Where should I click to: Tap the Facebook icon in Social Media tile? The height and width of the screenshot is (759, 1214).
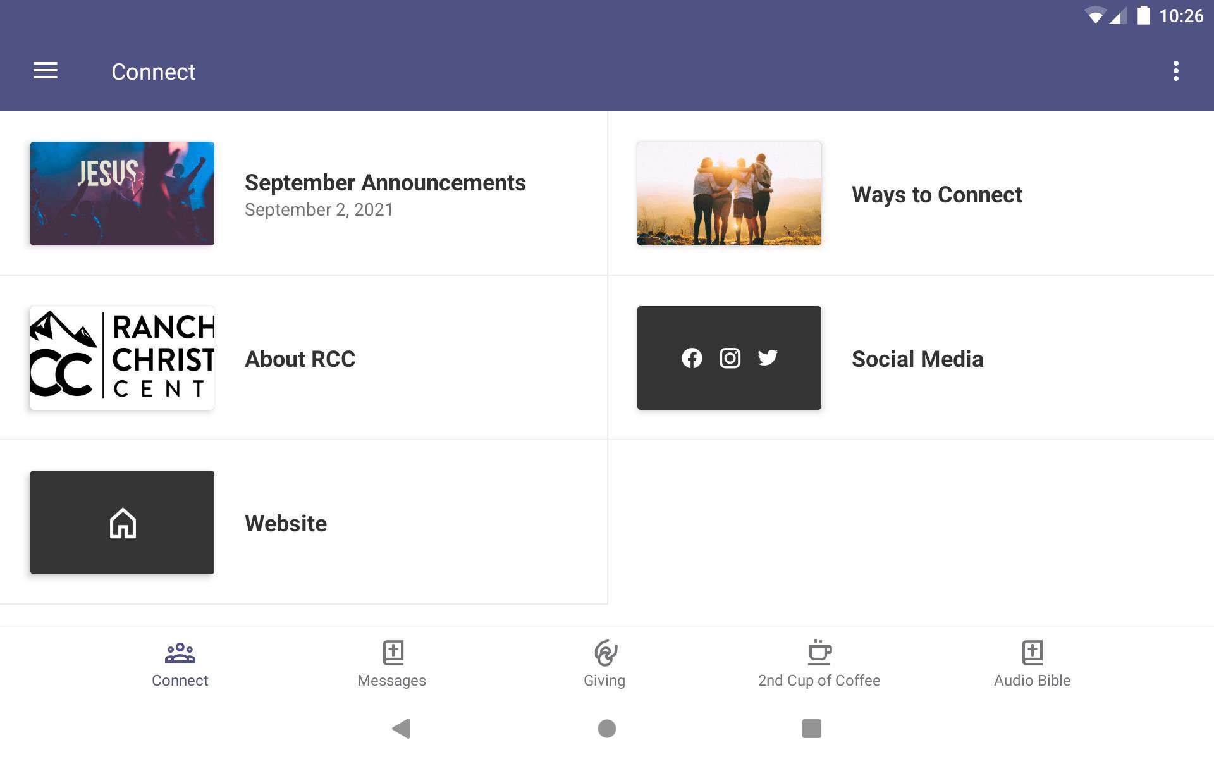[x=692, y=358]
